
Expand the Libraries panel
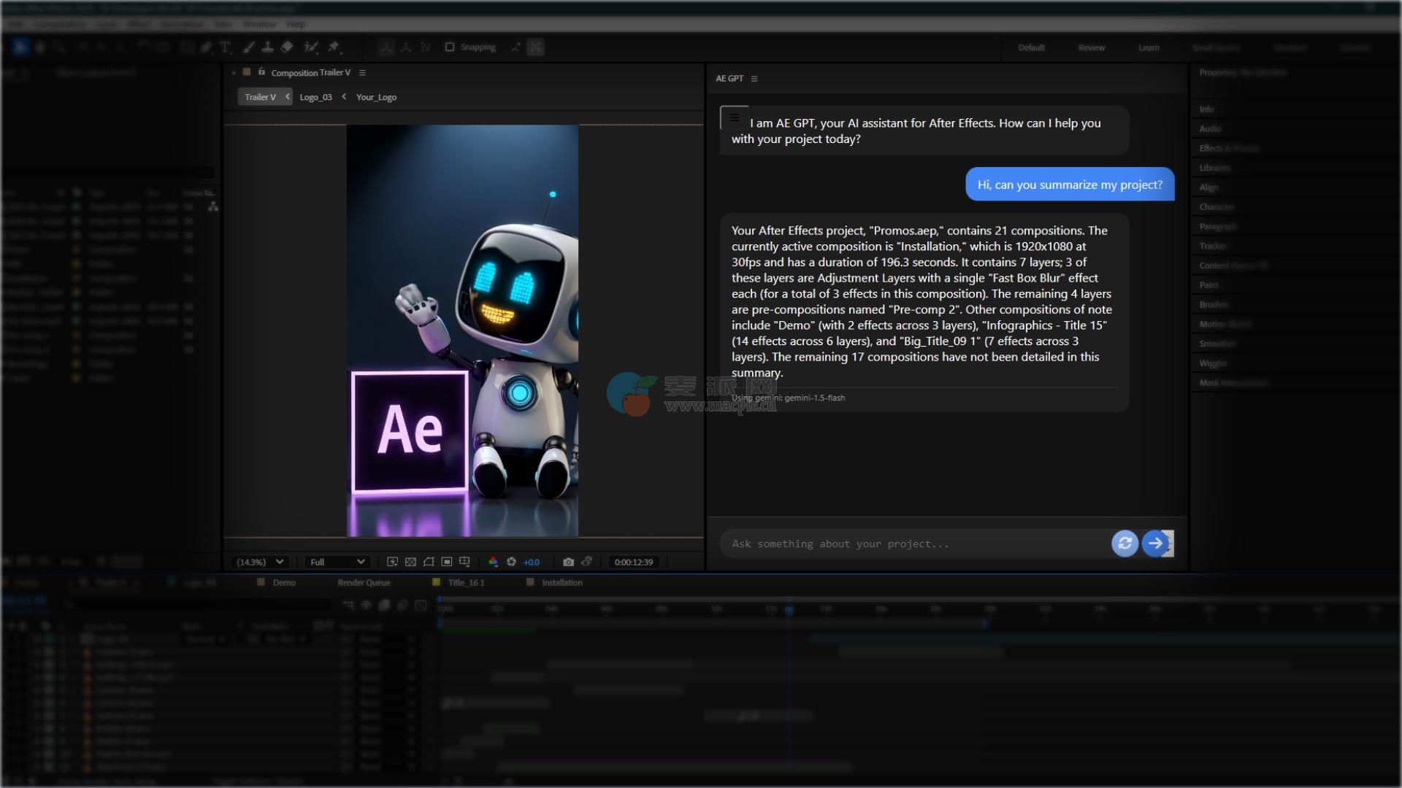tap(1214, 168)
